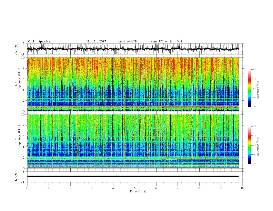Click the "10" minute tick label on time axis
Viewport: 273px width, 211px height.
[242, 188]
